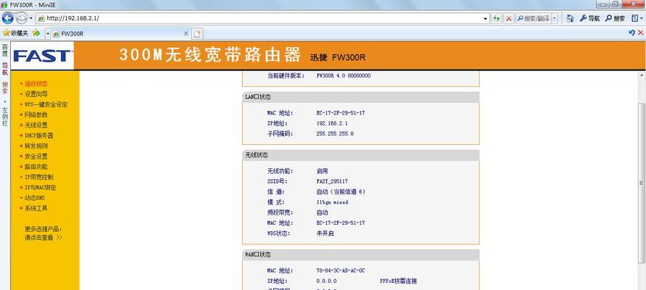Open the 导航 wrench toolbar button

click(x=589, y=18)
